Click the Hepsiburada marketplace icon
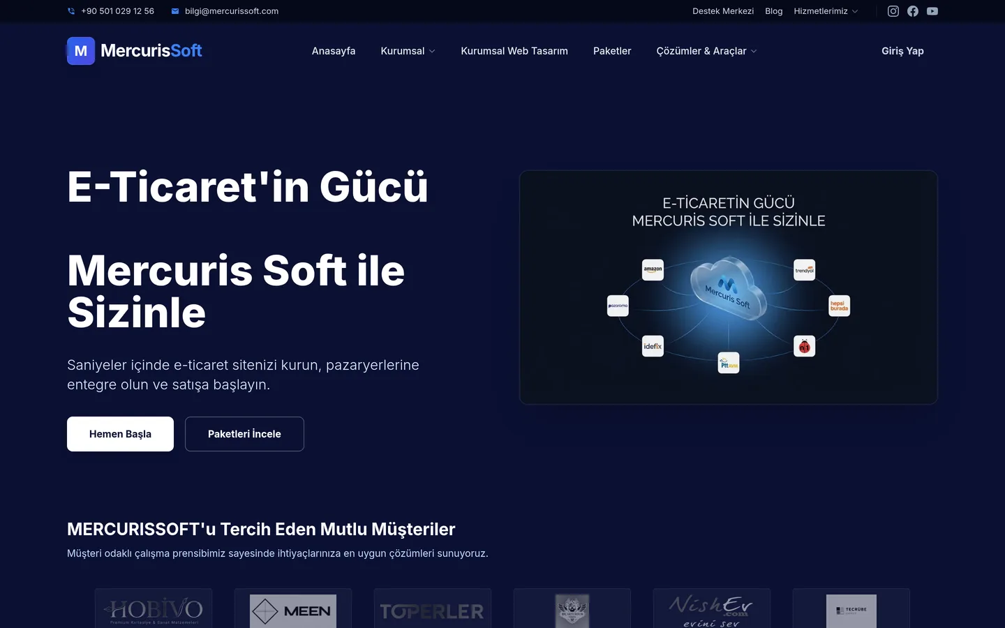This screenshot has height=628, width=1005. click(840, 306)
